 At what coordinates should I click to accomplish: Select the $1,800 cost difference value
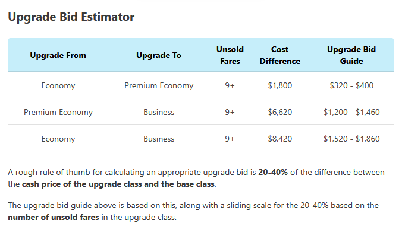pyautogui.click(x=279, y=85)
